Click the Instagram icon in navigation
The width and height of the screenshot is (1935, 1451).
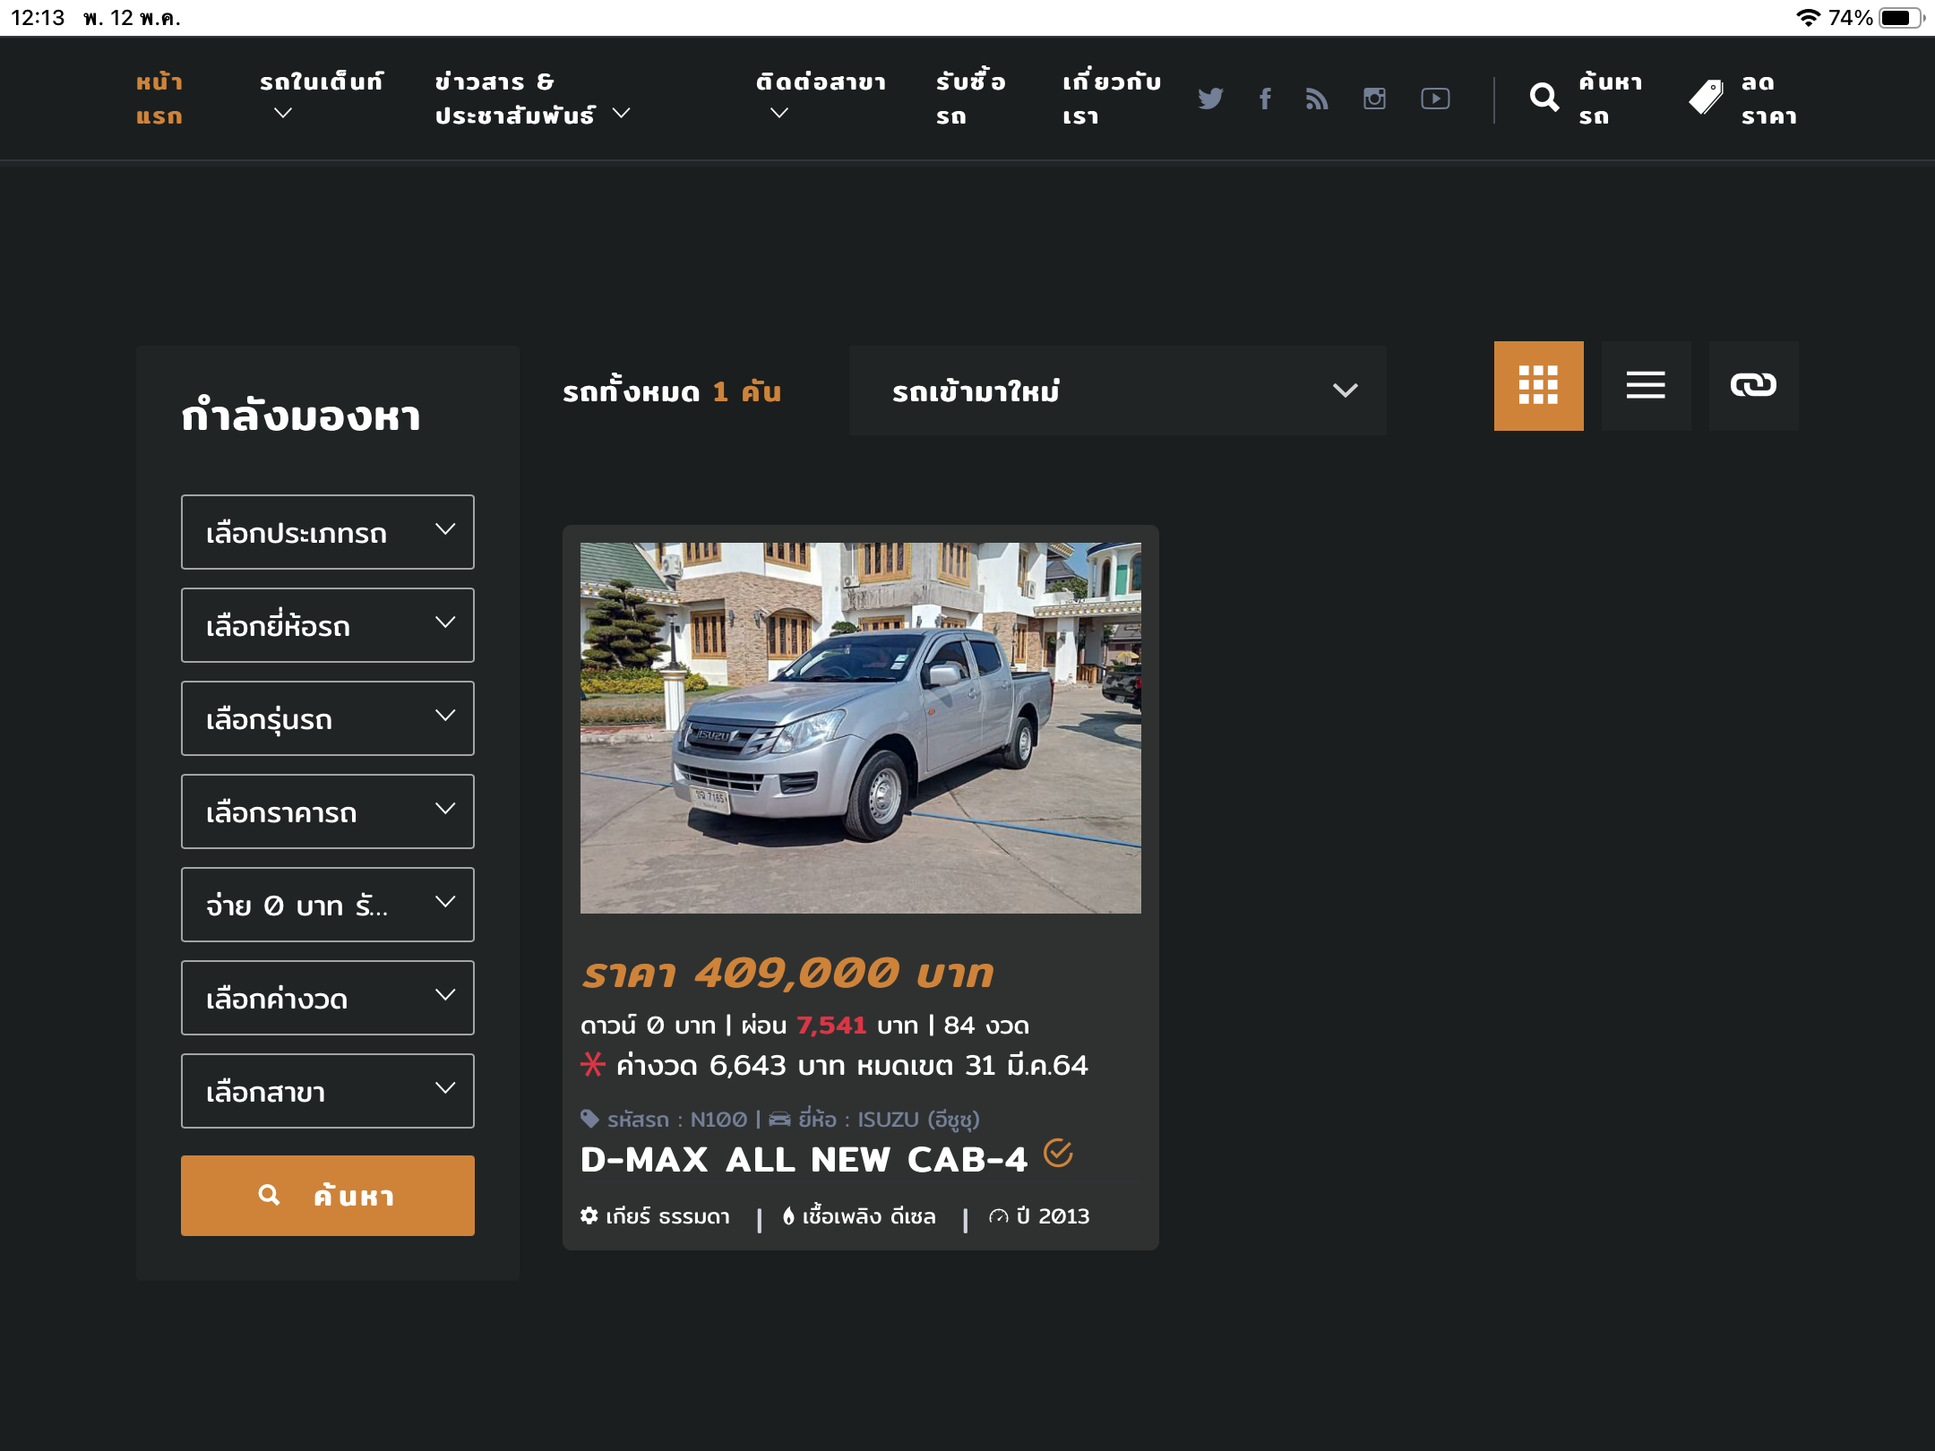[1374, 99]
